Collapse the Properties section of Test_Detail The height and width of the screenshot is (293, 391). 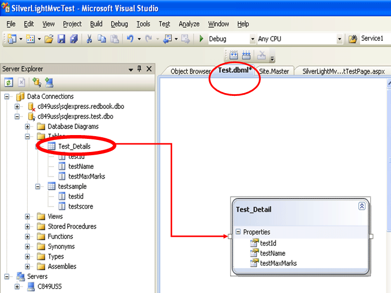[238, 232]
